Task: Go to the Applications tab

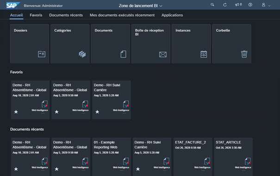Action: (x=172, y=15)
